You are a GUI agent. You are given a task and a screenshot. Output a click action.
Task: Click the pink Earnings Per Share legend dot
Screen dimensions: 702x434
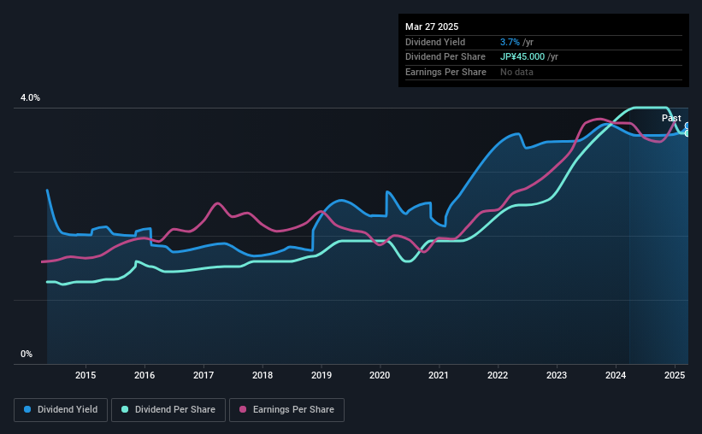click(x=243, y=409)
